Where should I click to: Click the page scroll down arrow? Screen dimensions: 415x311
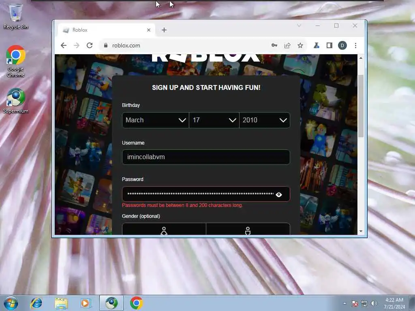click(x=361, y=231)
